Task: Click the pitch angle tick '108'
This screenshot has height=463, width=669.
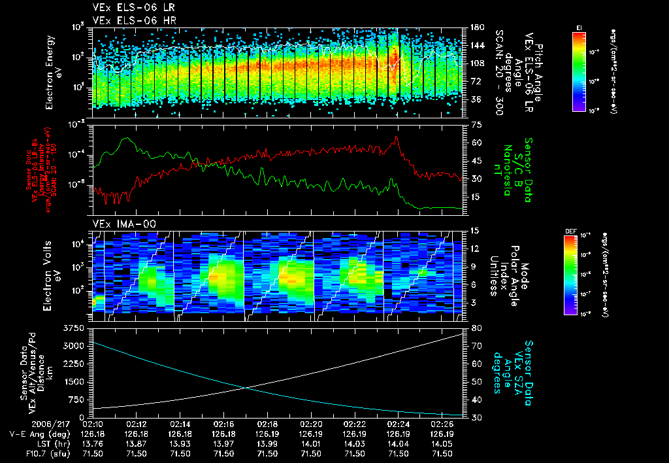Action: (477, 63)
